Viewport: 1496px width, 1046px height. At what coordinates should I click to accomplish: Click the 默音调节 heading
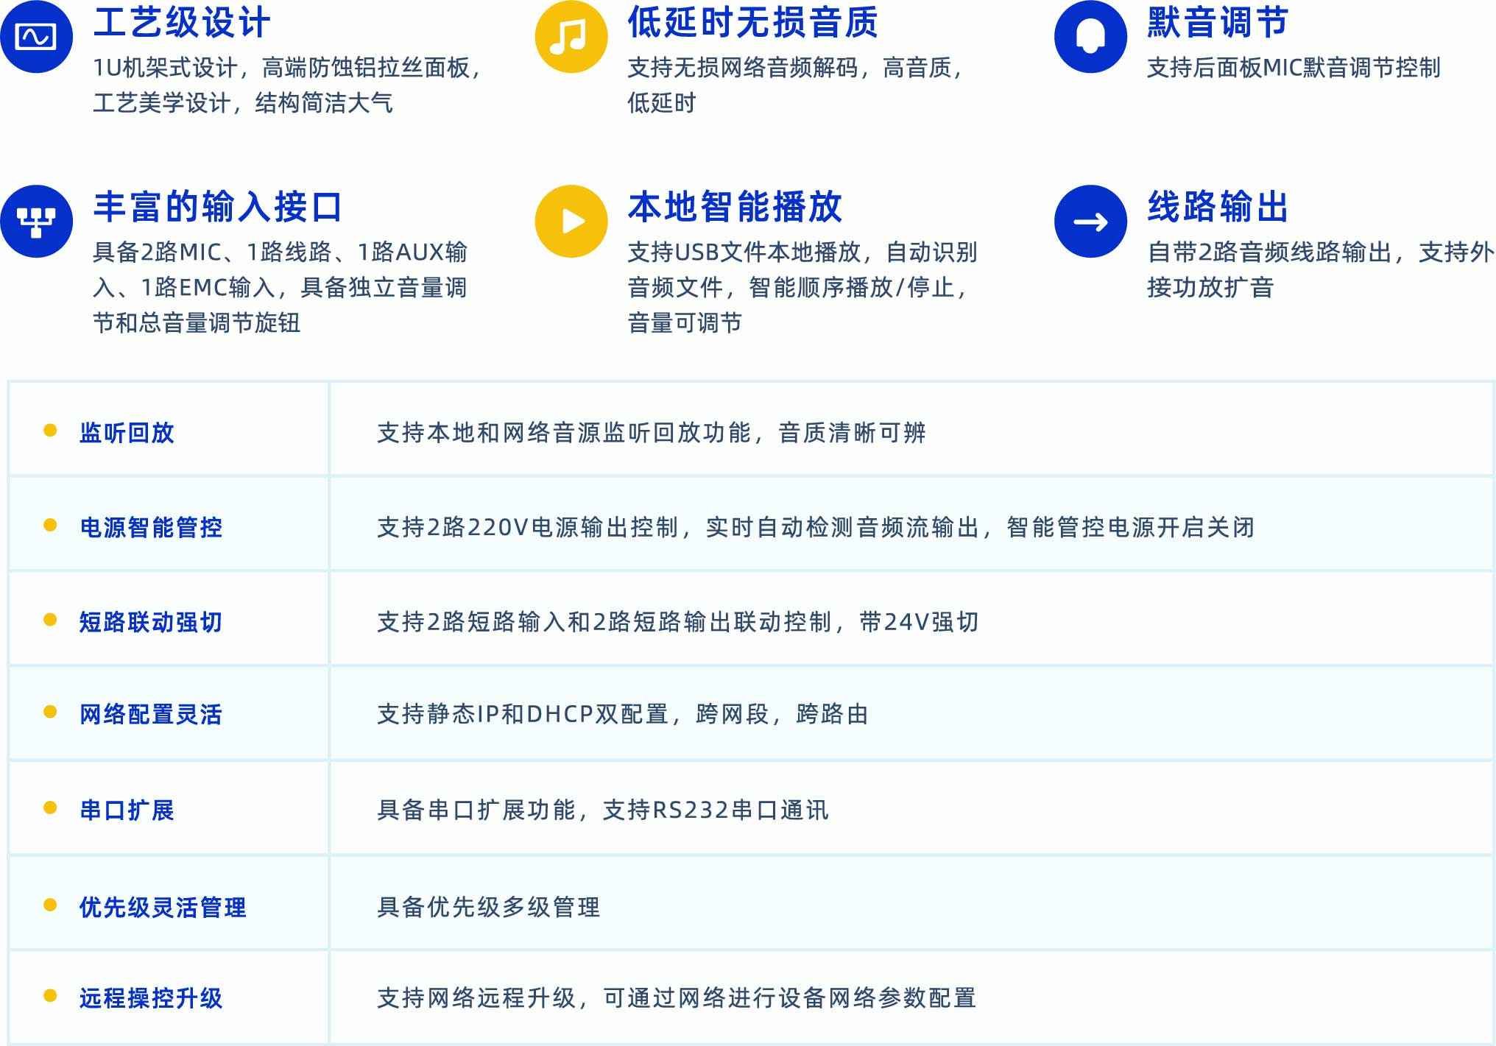[1218, 22]
